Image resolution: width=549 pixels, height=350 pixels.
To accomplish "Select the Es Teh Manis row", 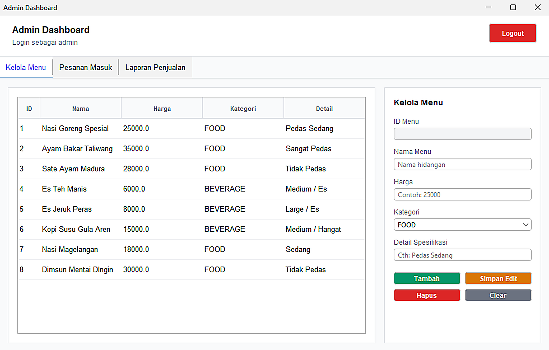I will coord(192,189).
